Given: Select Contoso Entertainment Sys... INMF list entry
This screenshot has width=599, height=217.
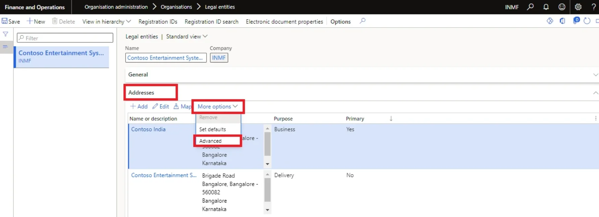Looking at the screenshot, I should [x=62, y=56].
